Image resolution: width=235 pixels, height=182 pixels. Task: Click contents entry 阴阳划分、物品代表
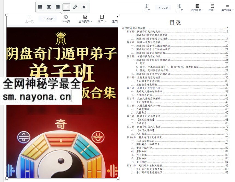[x=180, y=144]
